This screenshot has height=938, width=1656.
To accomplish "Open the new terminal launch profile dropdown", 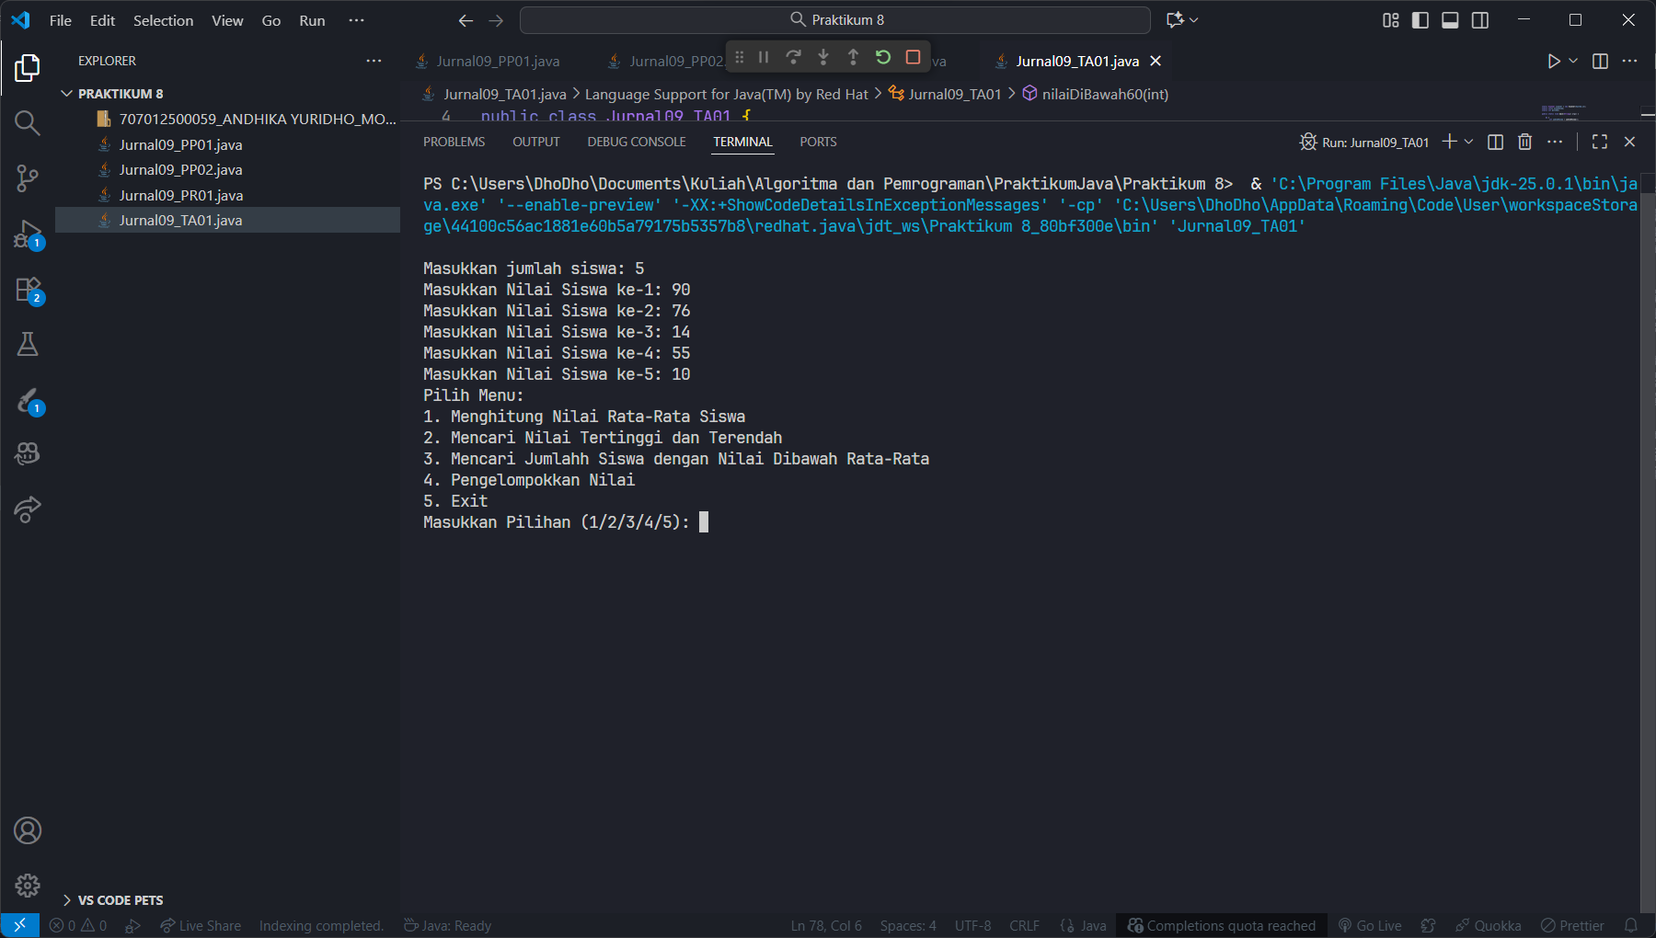I will 1469,142.
